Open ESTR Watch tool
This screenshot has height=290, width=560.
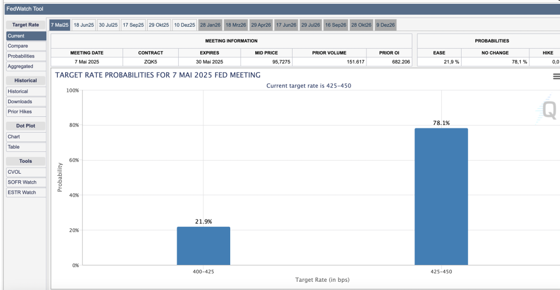pos(26,192)
